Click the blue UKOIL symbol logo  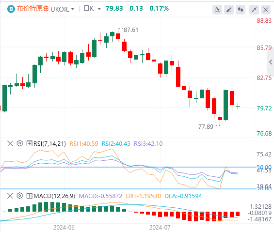[11, 9]
